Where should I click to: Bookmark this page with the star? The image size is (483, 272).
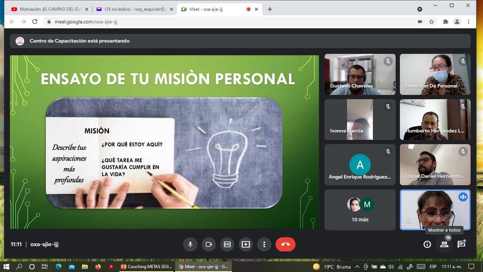tap(431, 22)
